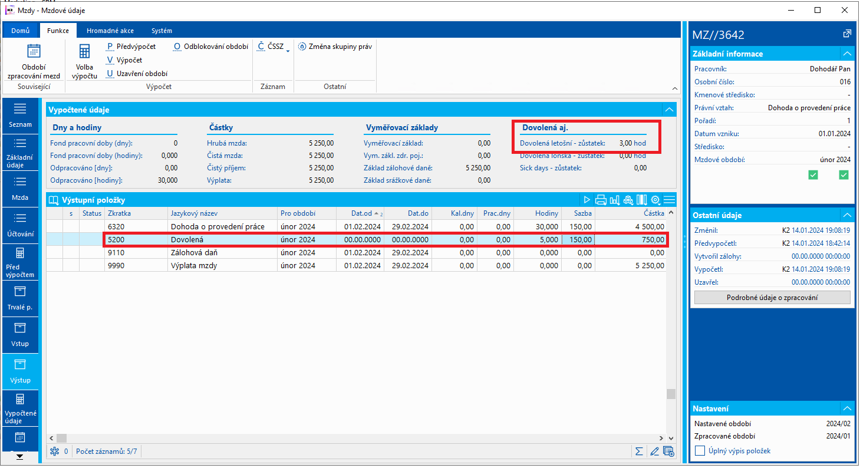Screen dimensions: 860x468
Task: Select the Dohoda o provedení práce row
Action: (218, 226)
